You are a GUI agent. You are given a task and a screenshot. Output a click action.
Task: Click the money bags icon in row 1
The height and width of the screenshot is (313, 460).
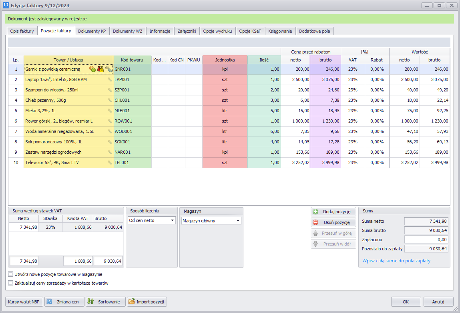[x=100, y=69]
